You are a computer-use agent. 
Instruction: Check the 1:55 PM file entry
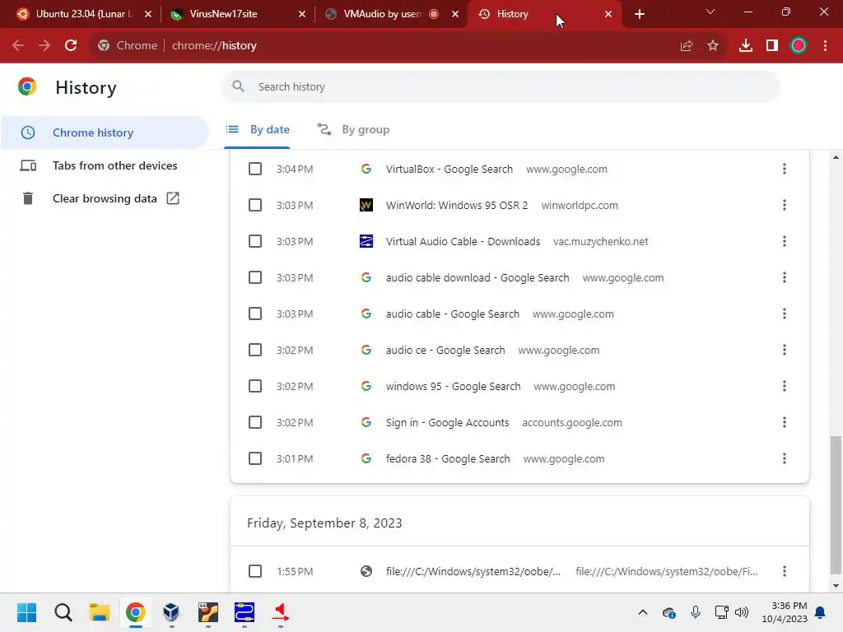coord(255,571)
